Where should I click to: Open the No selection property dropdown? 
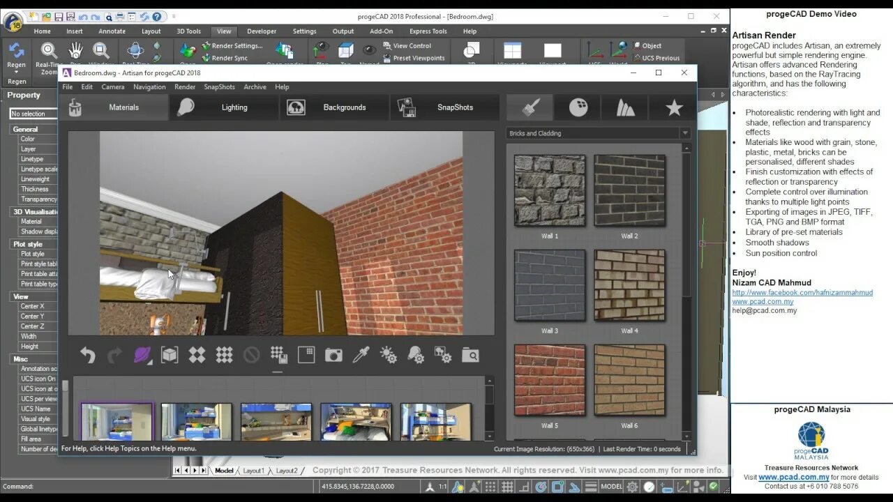34,114
